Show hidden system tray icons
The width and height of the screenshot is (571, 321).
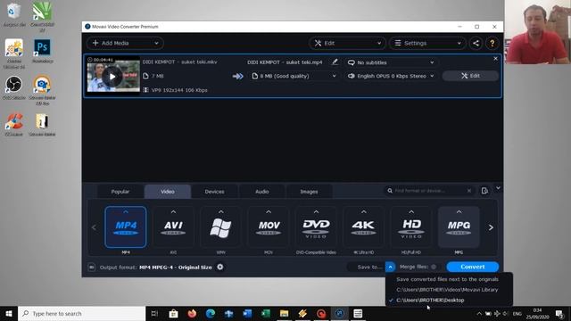tap(479, 313)
